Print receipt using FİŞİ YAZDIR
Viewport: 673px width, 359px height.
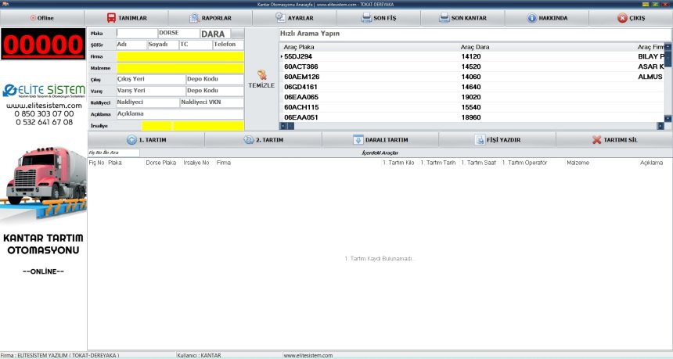(x=498, y=140)
